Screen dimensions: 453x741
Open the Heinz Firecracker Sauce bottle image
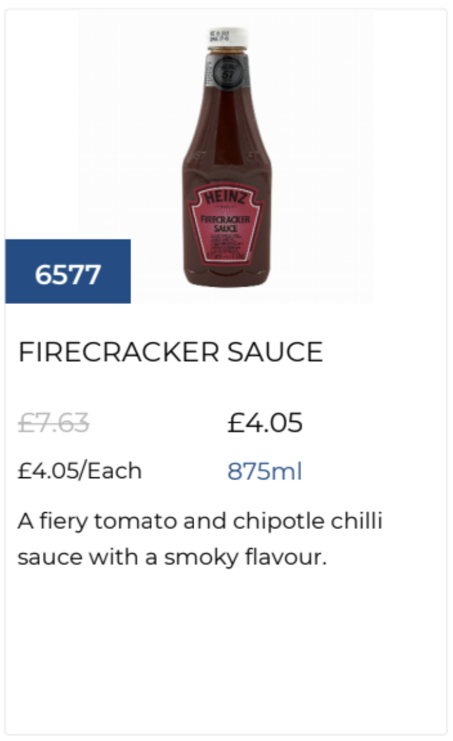[x=226, y=156]
